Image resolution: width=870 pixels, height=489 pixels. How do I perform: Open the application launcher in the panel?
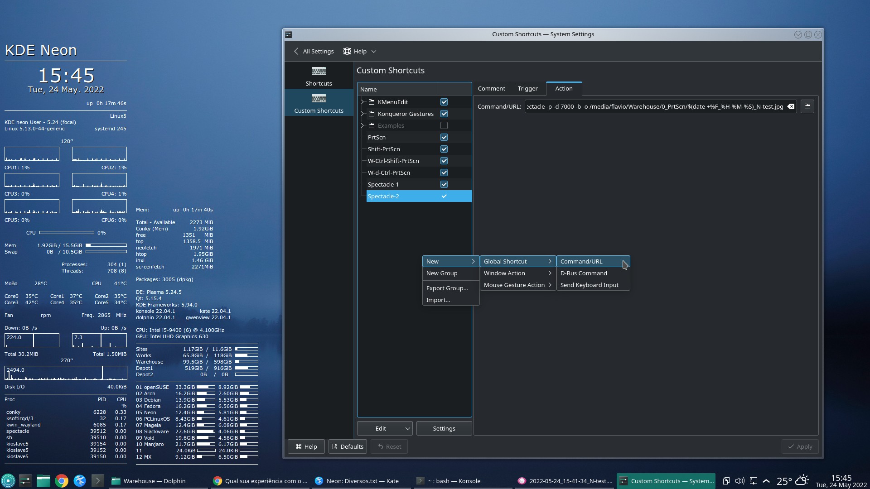click(x=8, y=481)
